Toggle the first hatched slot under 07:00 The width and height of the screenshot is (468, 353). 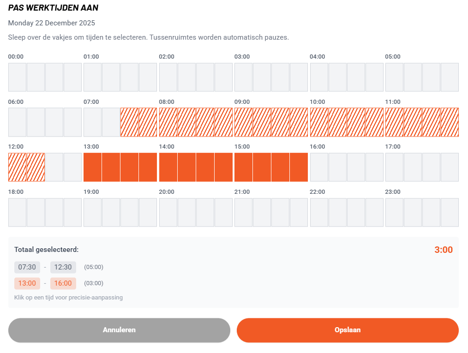[x=129, y=122]
